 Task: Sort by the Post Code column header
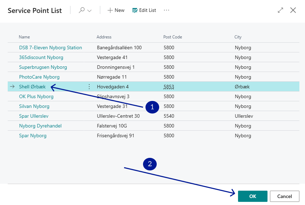[x=173, y=37]
